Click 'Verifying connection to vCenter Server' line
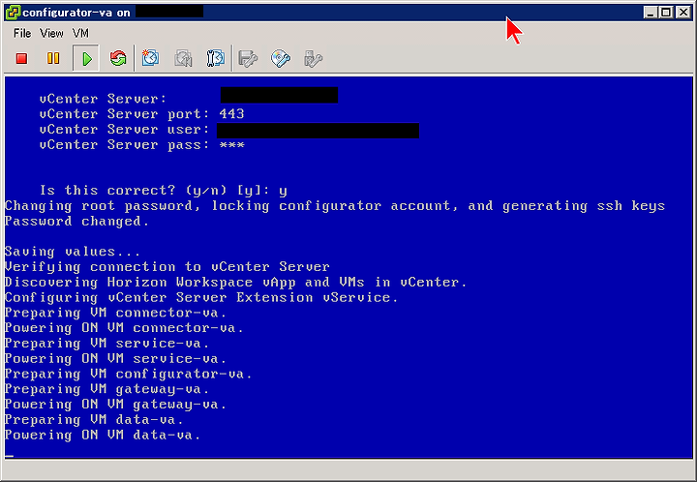The image size is (697, 482). 167,267
